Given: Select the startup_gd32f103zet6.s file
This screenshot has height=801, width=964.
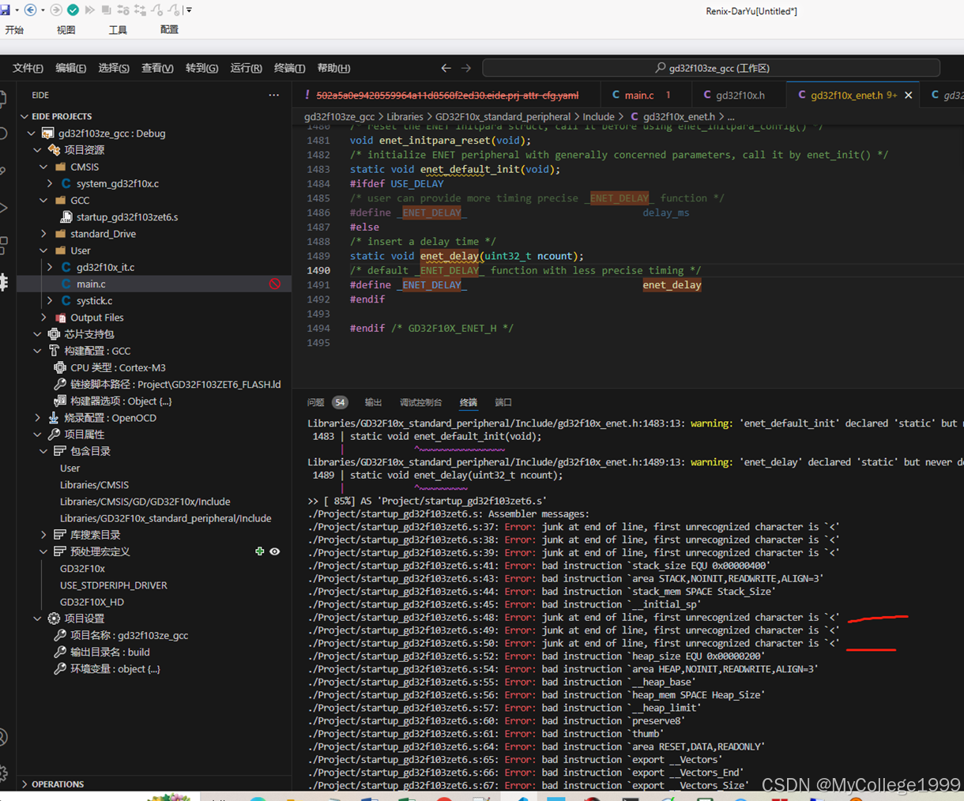Looking at the screenshot, I should click(x=126, y=216).
